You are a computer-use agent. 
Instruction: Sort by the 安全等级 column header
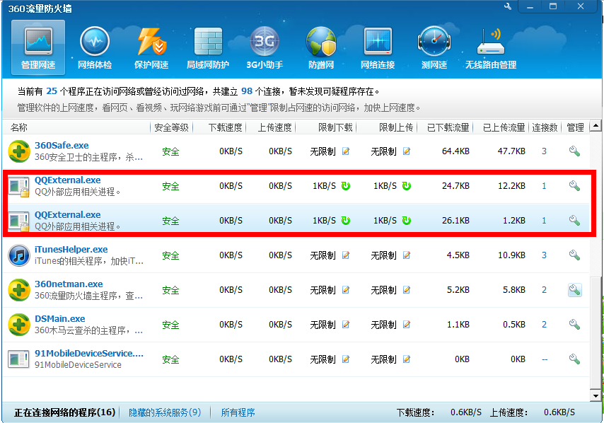(171, 127)
